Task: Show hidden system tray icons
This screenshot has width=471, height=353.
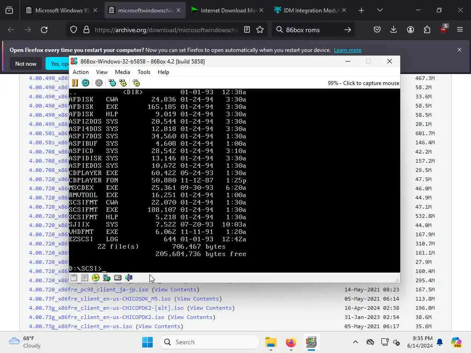Action: coord(356,342)
